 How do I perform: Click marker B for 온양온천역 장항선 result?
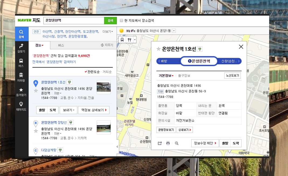(36, 124)
